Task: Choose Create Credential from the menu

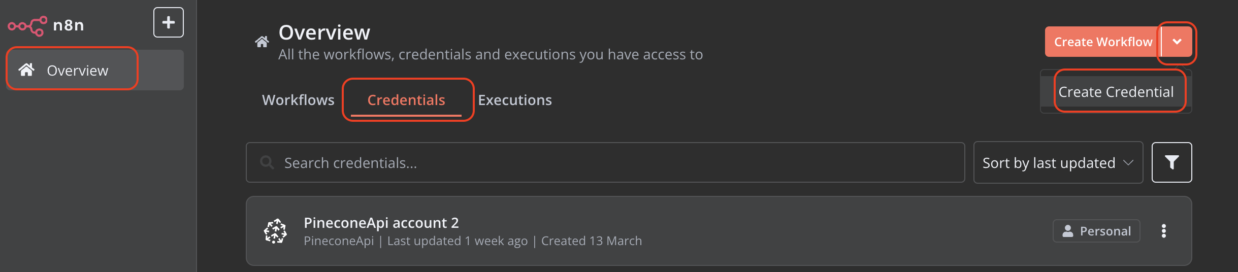Action: click(x=1116, y=92)
